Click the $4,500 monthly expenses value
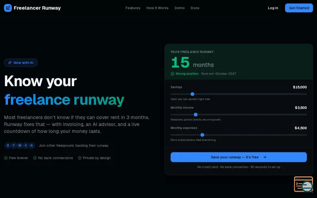The width and height of the screenshot is (317, 198). [301, 128]
